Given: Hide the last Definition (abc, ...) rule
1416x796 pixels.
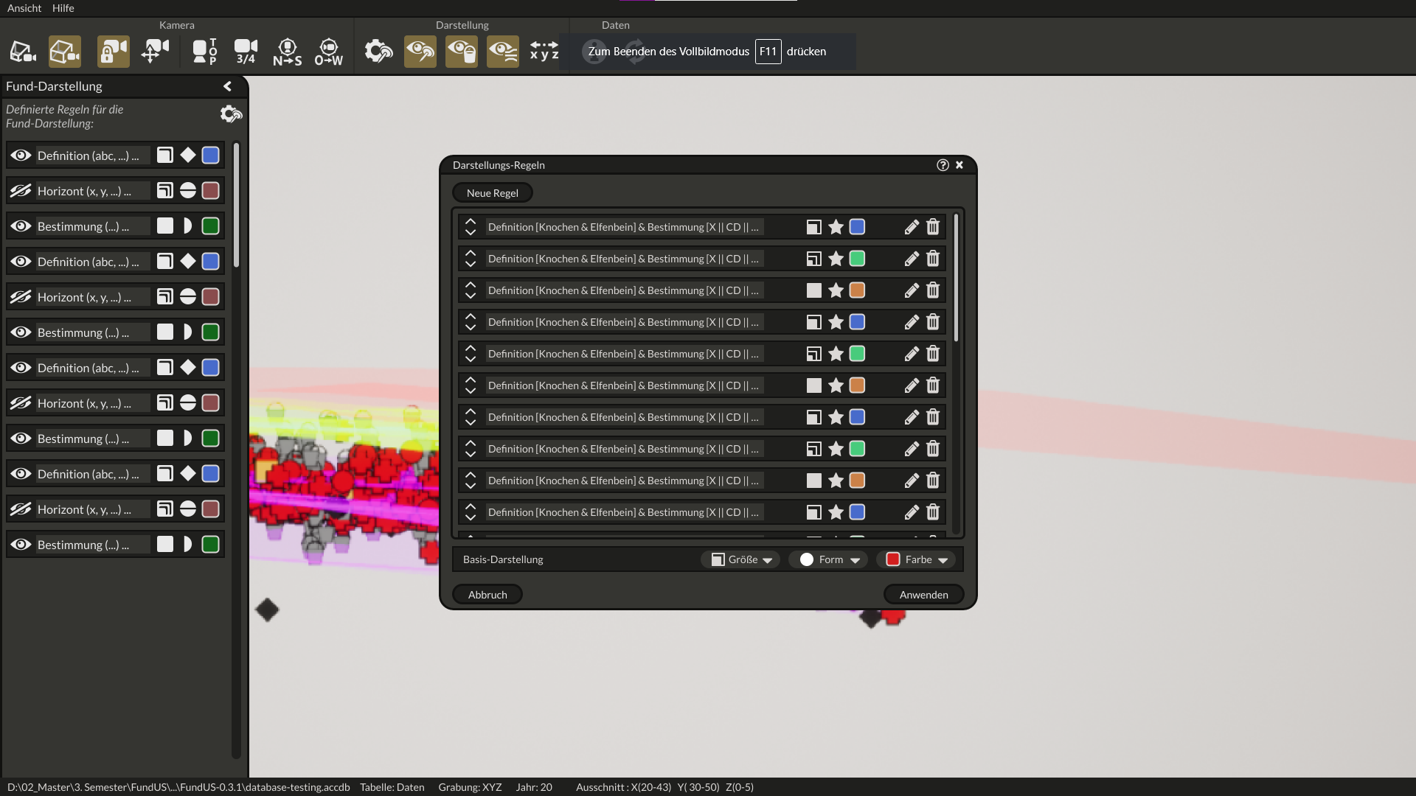Looking at the screenshot, I should (x=21, y=474).
